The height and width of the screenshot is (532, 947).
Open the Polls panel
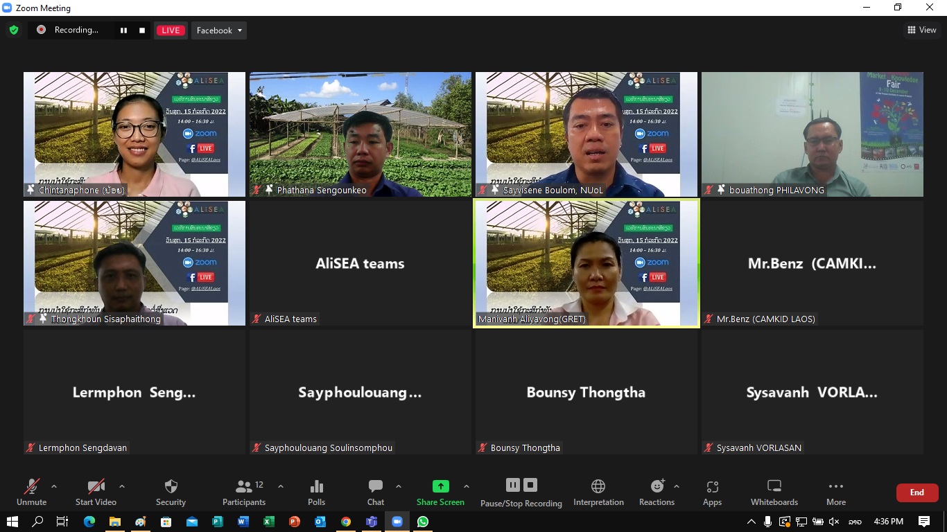[316, 492]
